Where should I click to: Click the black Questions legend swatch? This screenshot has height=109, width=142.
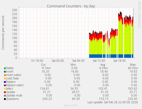point(5,99)
